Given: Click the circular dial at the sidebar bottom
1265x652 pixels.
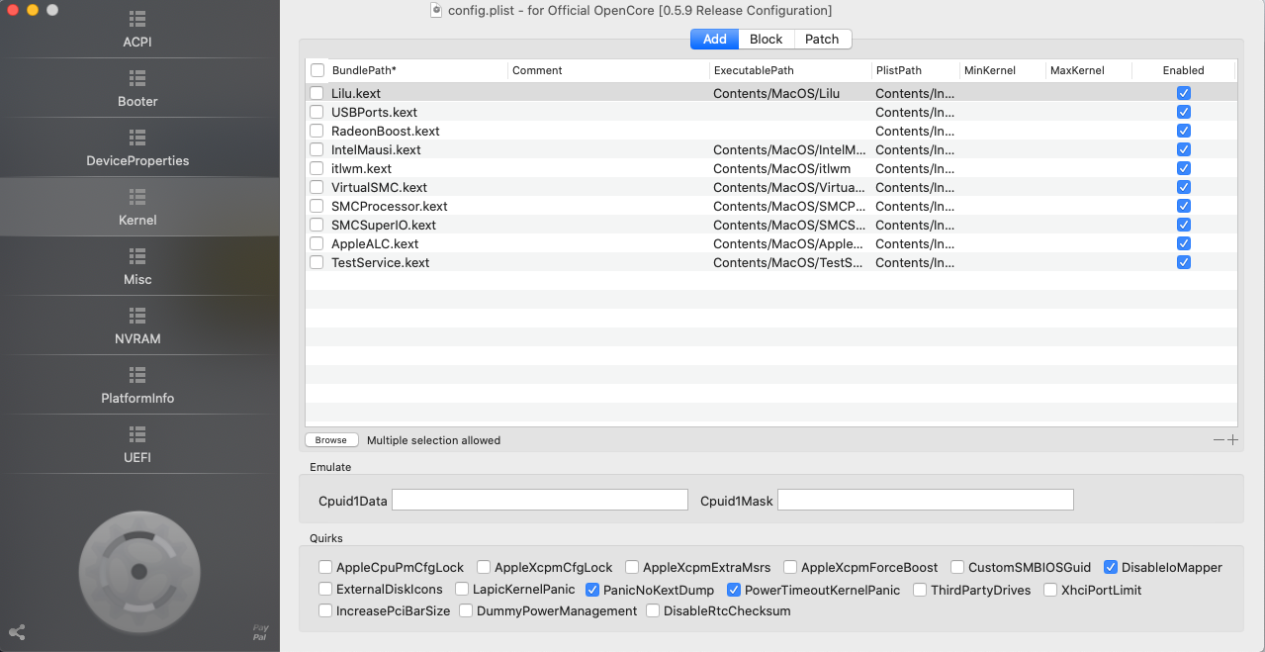Looking at the screenshot, I should pyautogui.click(x=139, y=572).
